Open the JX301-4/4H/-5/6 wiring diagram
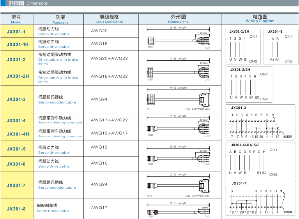The width and height of the screenshot is (299, 219). 260,160
